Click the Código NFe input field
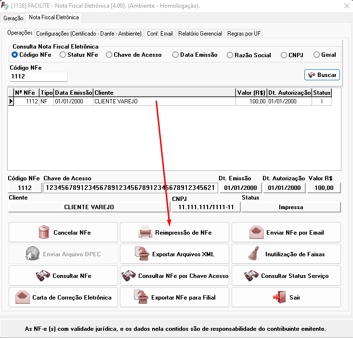Viewport: 353px width, 338px height. pyautogui.click(x=39, y=76)
